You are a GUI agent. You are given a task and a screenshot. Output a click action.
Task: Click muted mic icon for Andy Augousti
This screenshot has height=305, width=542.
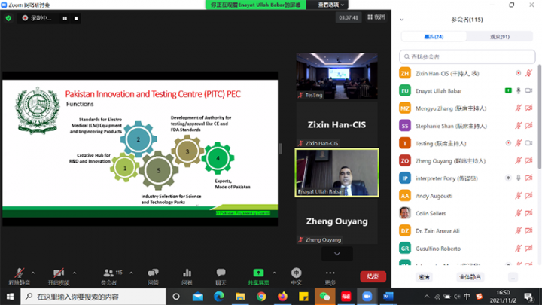coord(518,196)
